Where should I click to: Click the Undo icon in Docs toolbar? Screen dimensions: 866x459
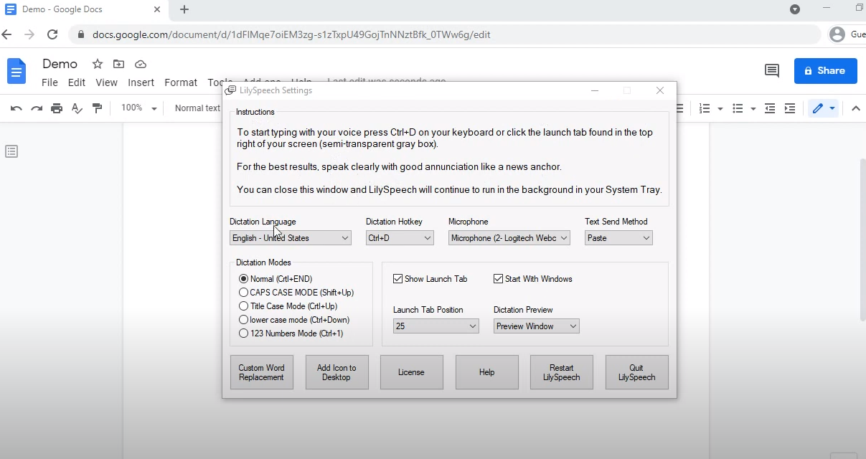17,108
